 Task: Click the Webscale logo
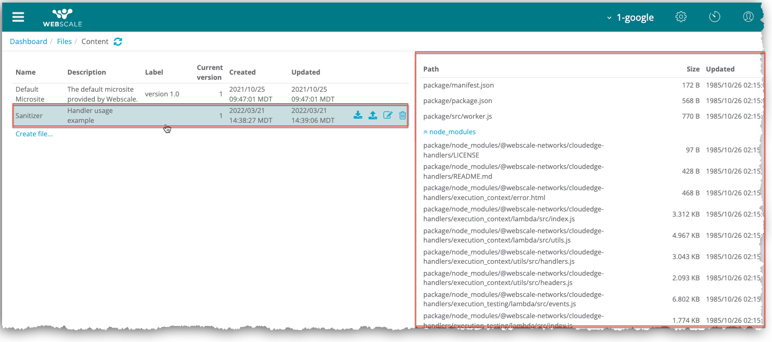(63, 17)
